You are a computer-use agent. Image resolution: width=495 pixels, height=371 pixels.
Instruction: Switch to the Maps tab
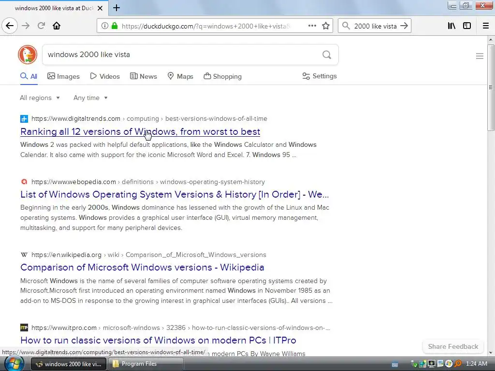pyautogui.click(x=180, y=76)
